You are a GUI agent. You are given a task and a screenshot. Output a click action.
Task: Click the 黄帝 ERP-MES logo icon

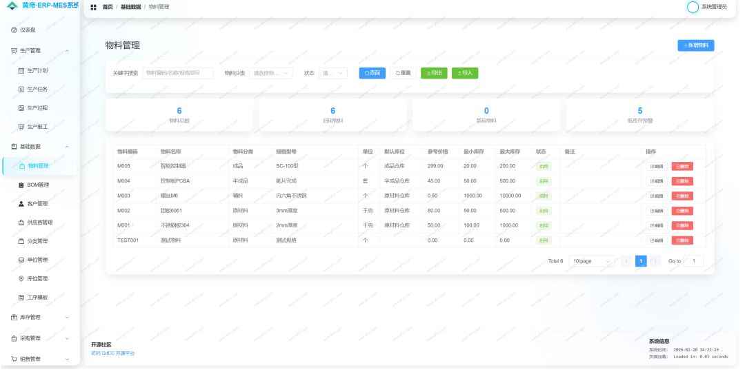pyautogui.click(x=12, y=6)
